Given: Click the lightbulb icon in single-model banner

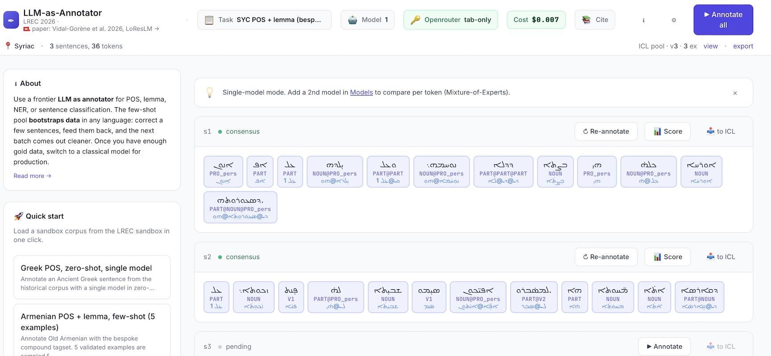Looking at the screenshot, I should (x=210, y=93).
